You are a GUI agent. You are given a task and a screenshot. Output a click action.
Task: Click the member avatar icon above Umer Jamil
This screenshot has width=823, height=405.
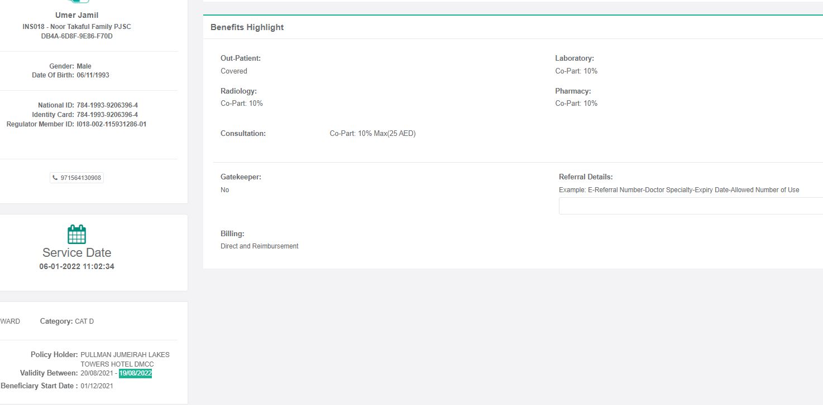[76, 2]
